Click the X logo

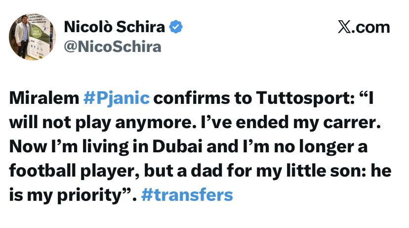click(346, 27)
